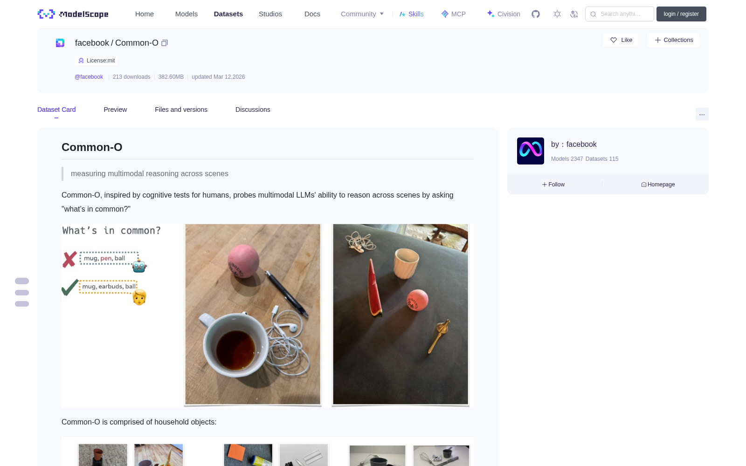The height and width of the screenshot is (466, 746).
Task: Click the "382.60MB" size text
Action: 171,77
